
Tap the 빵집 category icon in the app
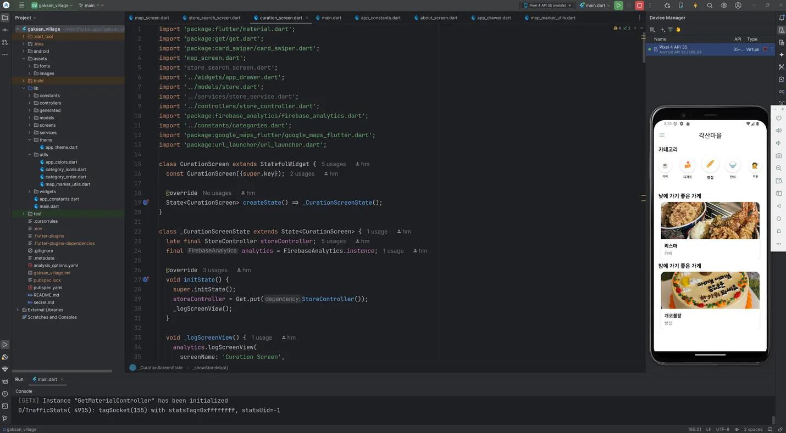coord(710,164)
